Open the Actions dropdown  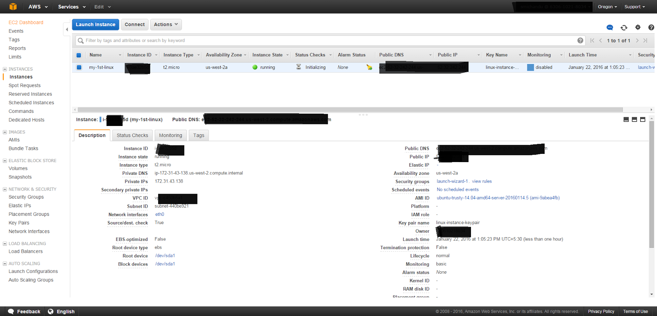pos(166,25)
